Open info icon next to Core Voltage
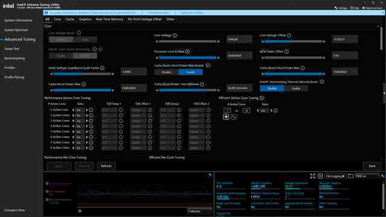The height and width of the screenshot is (217, 386). [x=174, y=36]
